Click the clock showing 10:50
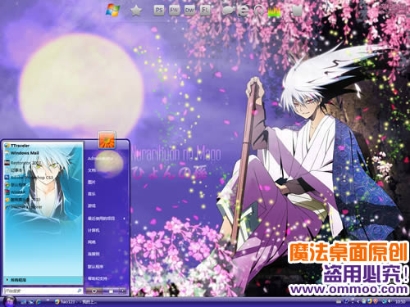The height and width of the screenshot is (307, 410). click(x=400, y=302)
